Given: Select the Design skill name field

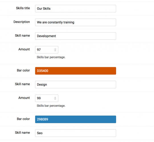Looking at the screenshot, I should tap(75, 85).
